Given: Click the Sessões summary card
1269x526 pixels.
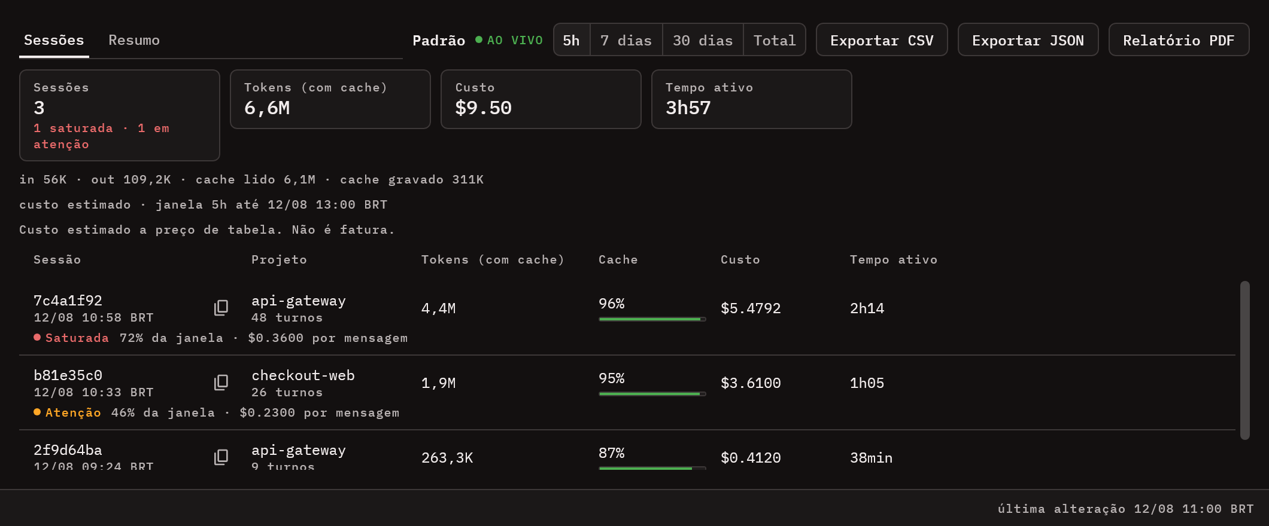Looking at the screenshot, I should point(120,115).
